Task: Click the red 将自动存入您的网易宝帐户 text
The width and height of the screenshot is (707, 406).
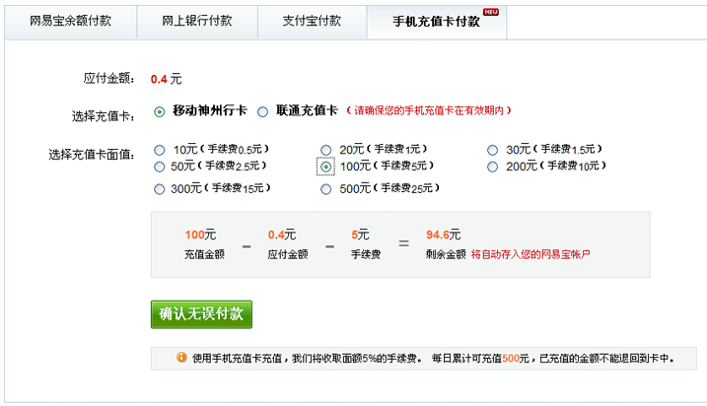Action: click(x=530, y=254)
